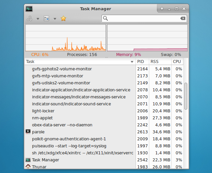Click the view columns toolbar icon
Screen dimensions: 212x173
pyautogui.click(x=46, y=18)
